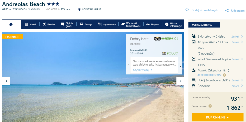Click the KUP ON-LINE button
The image size is (246, 122).
pos(217,117)
